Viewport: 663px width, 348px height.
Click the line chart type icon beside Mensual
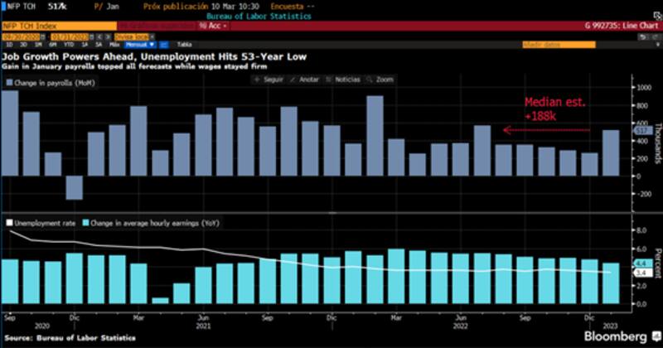(x=163, y=46)
